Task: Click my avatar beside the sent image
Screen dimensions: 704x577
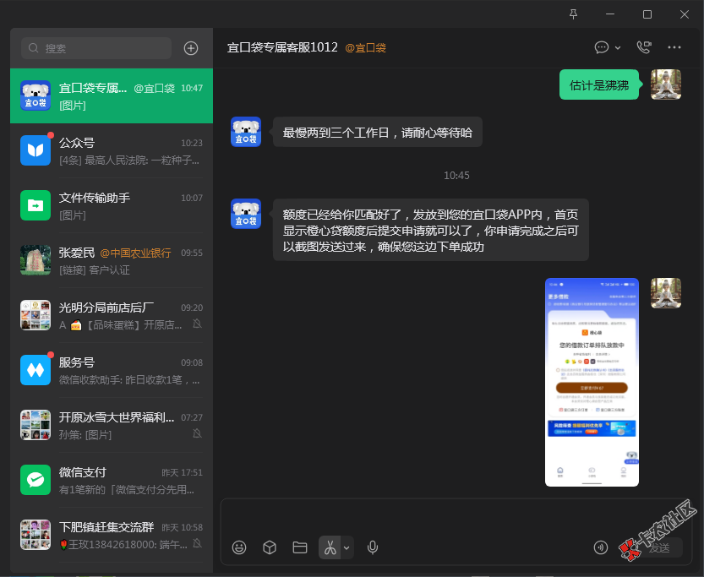Action: [x=666, y=293]
